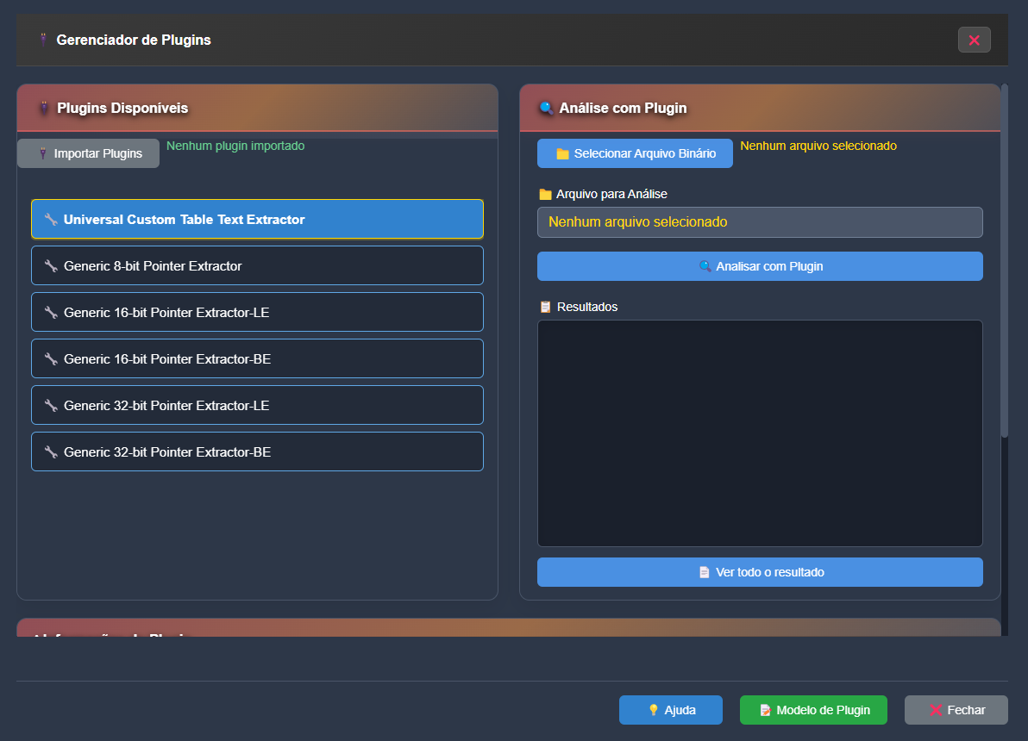Run Analisar com Plugin
1028x741 pixels.
click(760, 266)
